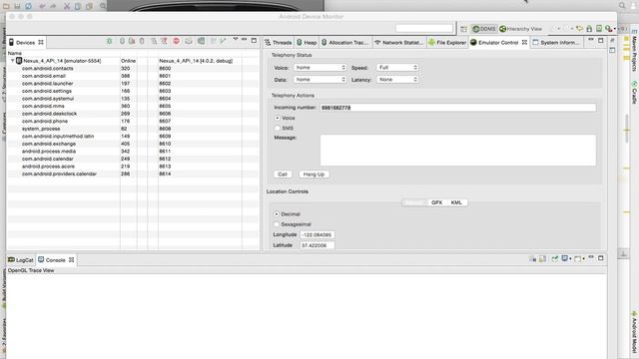Switch to the DDMS perspective
This screenshot has height=359, width=639.
[x=484, y=29]
